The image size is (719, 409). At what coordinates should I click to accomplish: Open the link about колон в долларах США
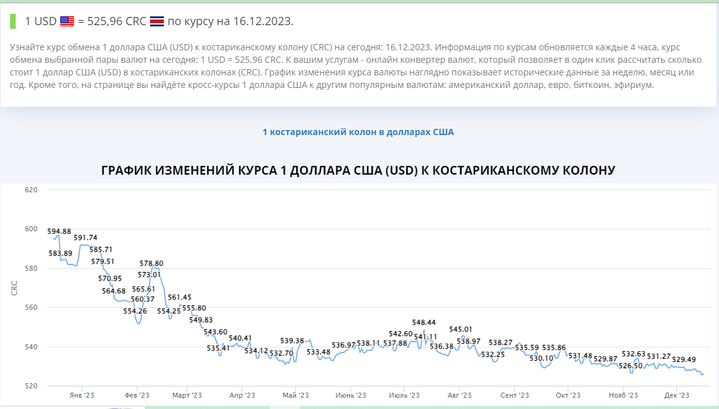click(359, 132)
